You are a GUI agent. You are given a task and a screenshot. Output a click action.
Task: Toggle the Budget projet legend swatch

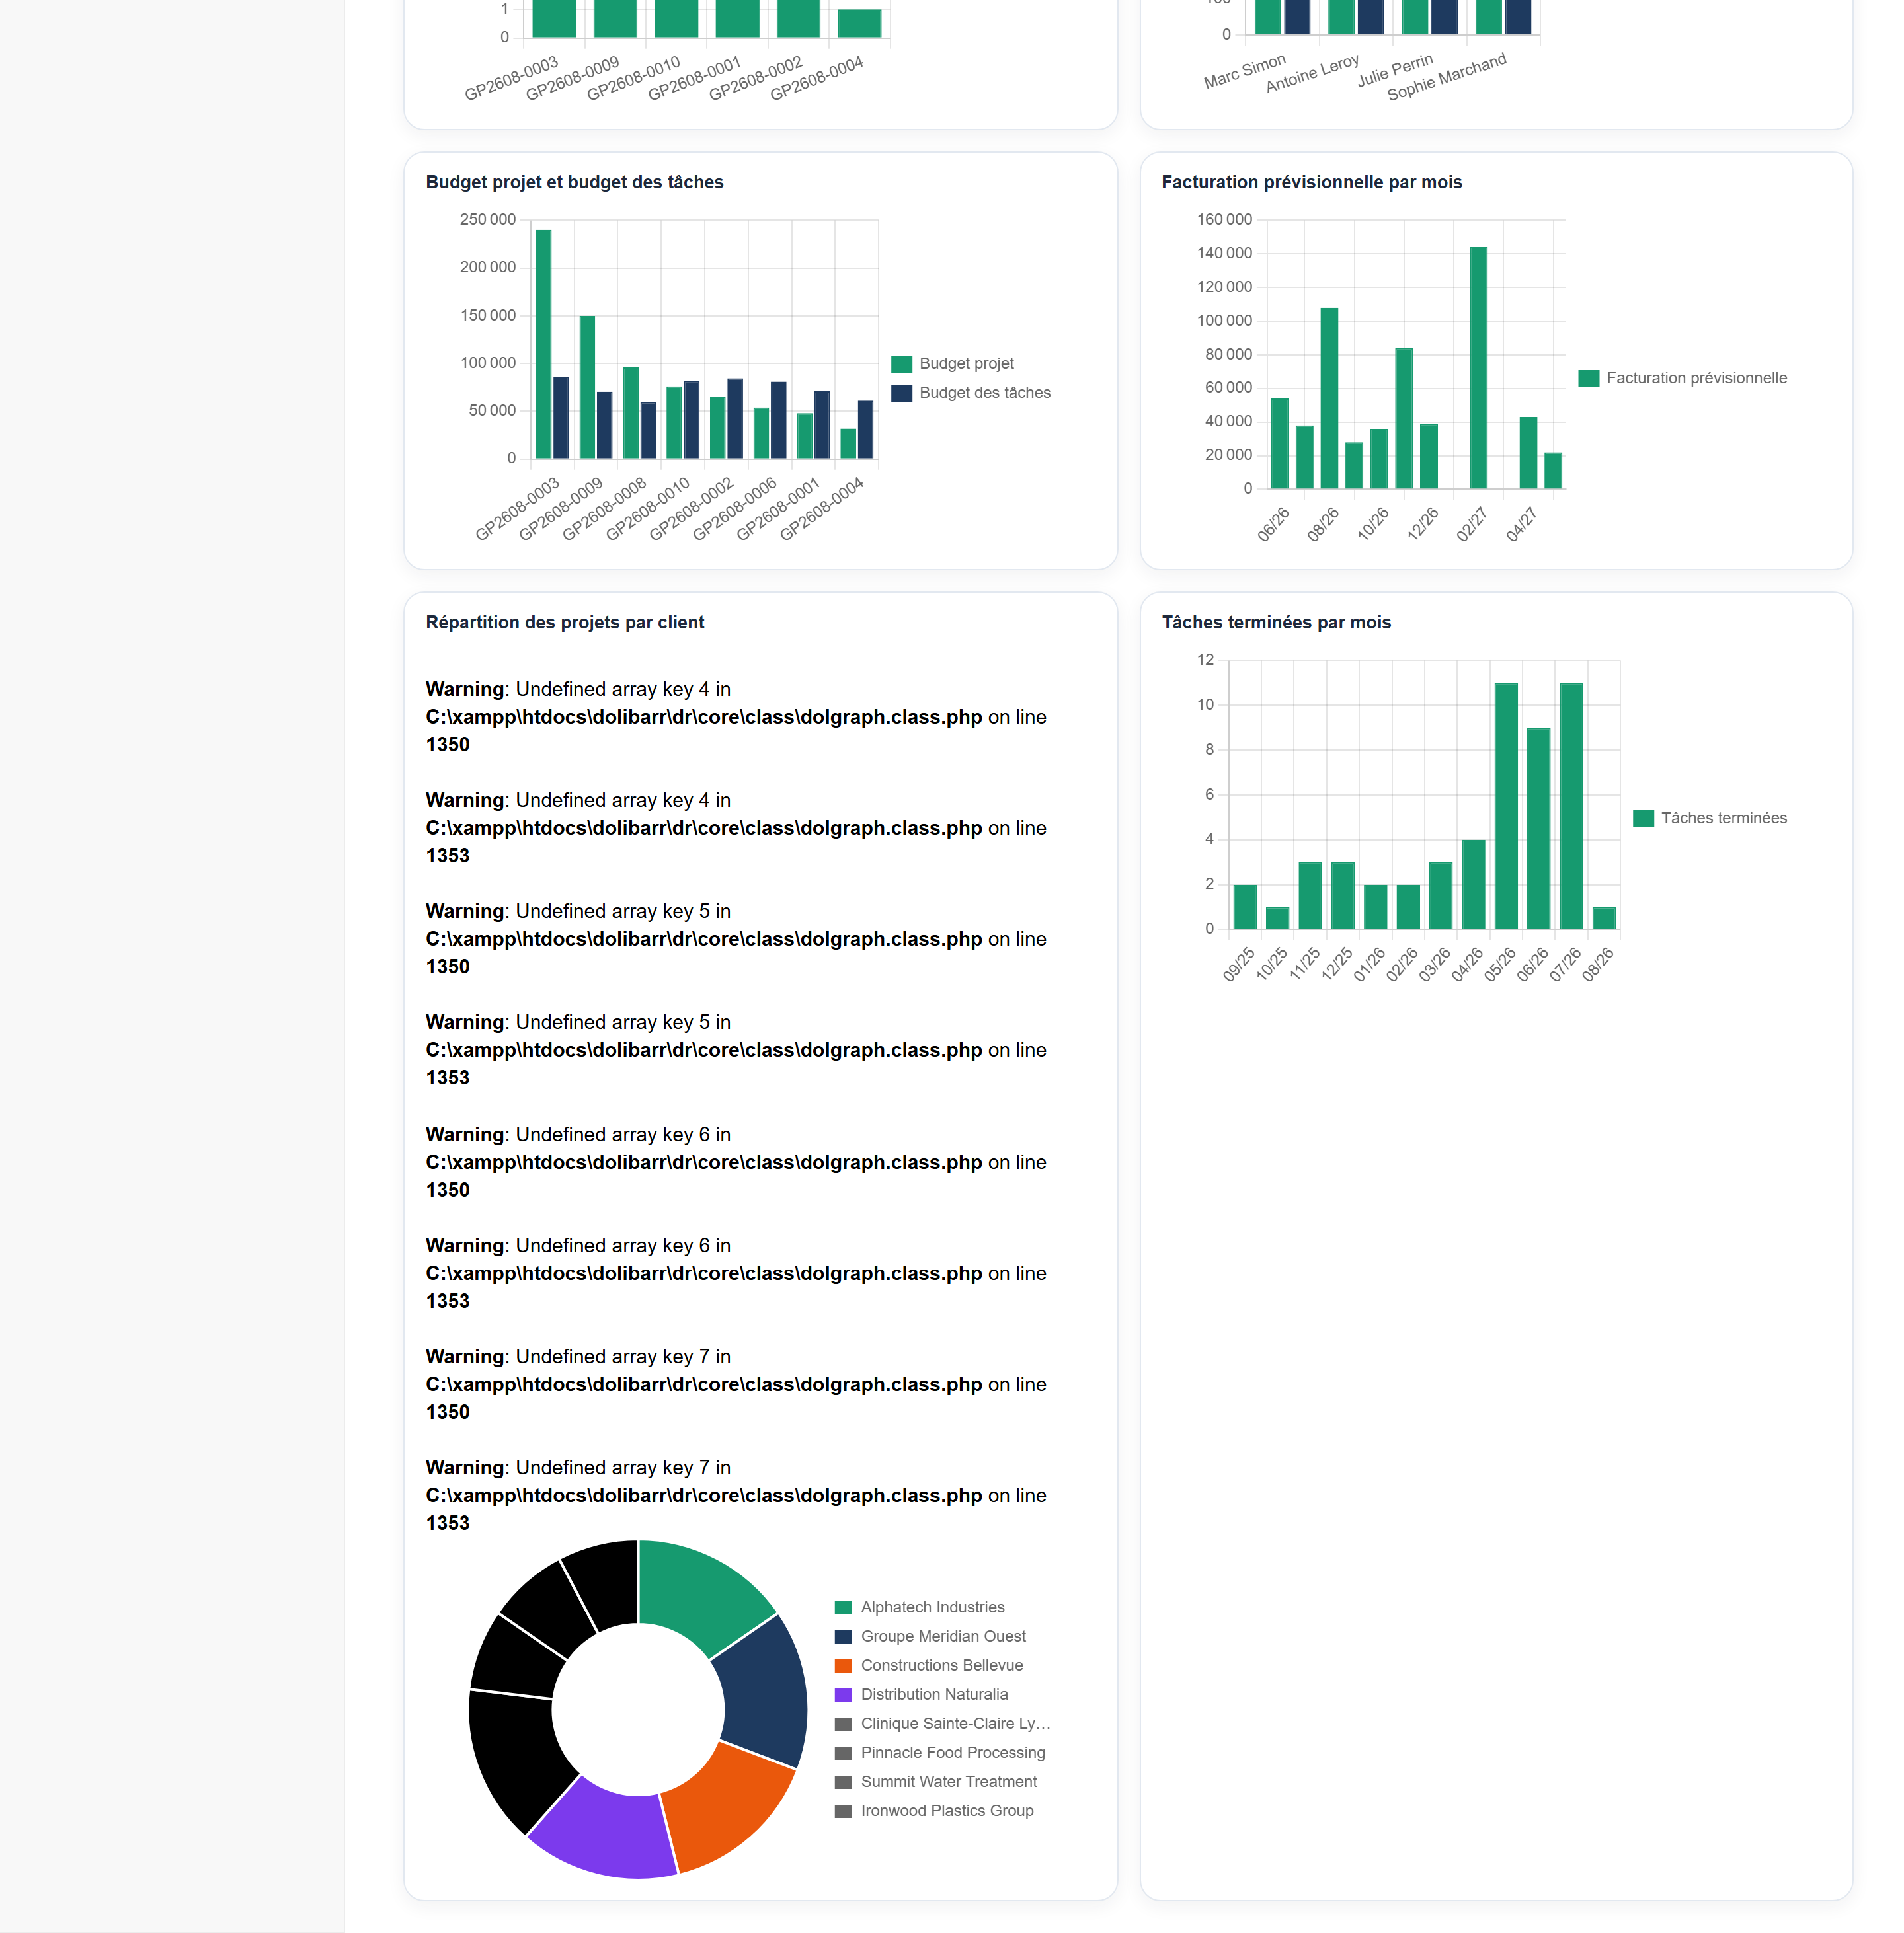pos(901,364)
